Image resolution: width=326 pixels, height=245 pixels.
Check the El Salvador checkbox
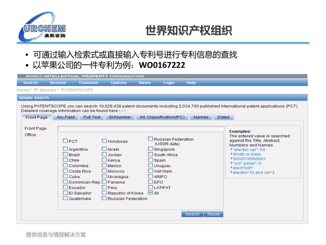pyautogui.click(x=65, y=193)
